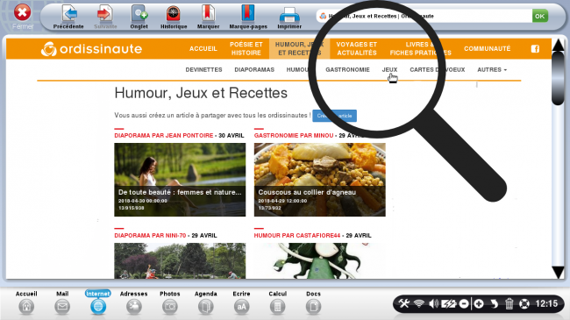This screenshot has height=320, width=570.
Task: Open Docs in the dock
Action: [x=313, y=306]
